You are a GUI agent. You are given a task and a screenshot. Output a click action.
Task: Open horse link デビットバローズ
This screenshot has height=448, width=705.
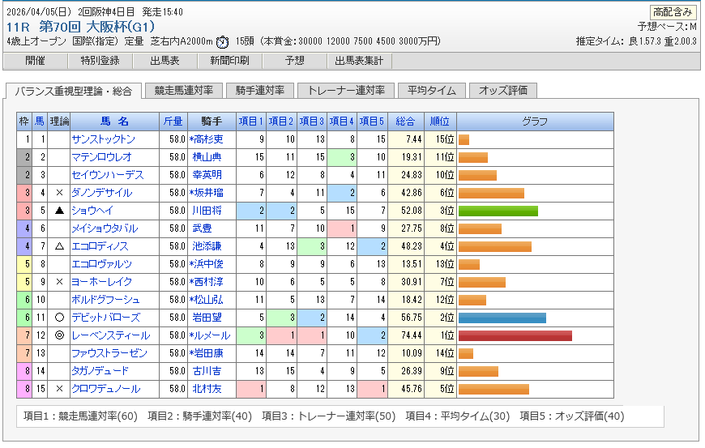105,318
